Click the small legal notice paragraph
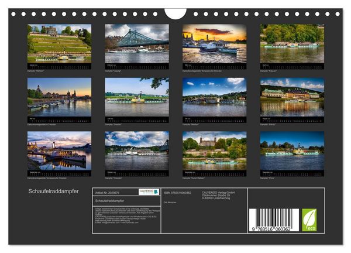351x253 pixels. point(128,216)
